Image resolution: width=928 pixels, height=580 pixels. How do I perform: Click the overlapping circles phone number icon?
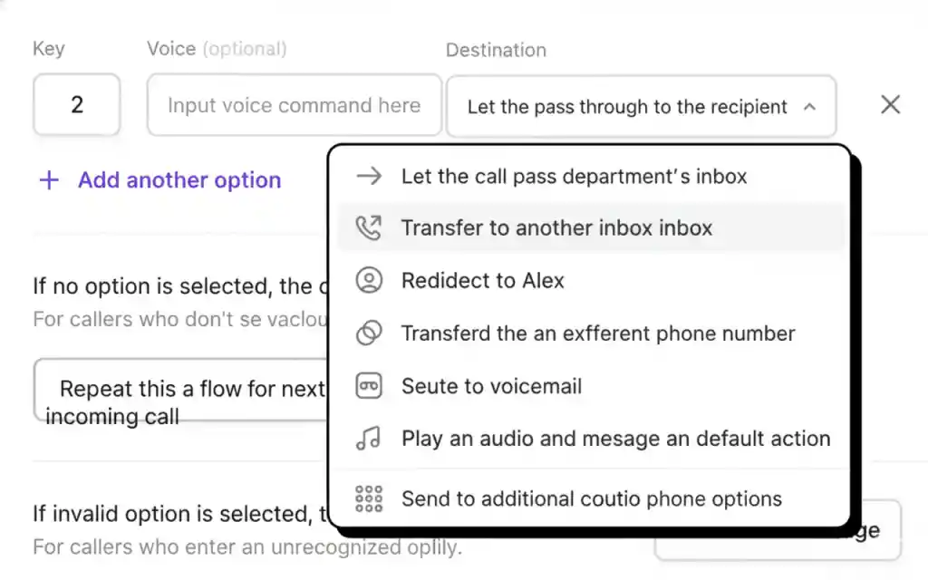369,333
